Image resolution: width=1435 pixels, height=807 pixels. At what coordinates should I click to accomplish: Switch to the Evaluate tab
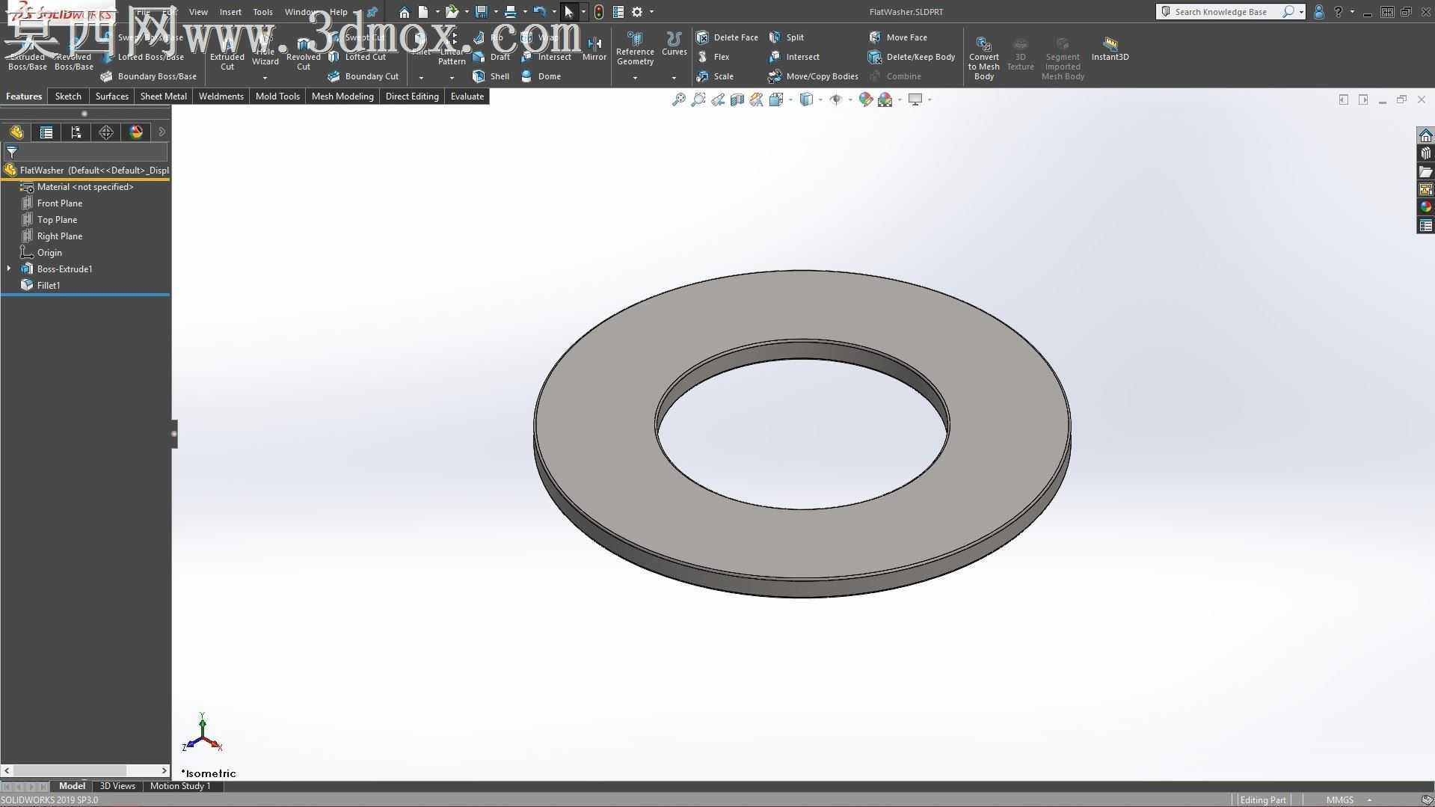pos(467,96)
